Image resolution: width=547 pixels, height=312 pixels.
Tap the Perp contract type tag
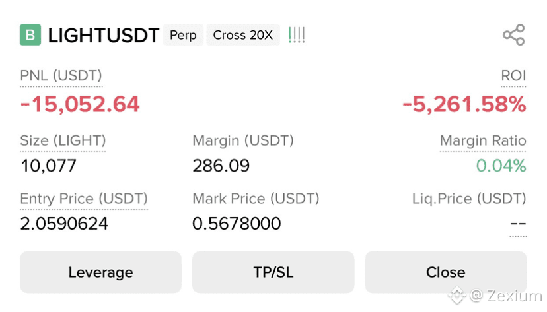click(183, 35)
